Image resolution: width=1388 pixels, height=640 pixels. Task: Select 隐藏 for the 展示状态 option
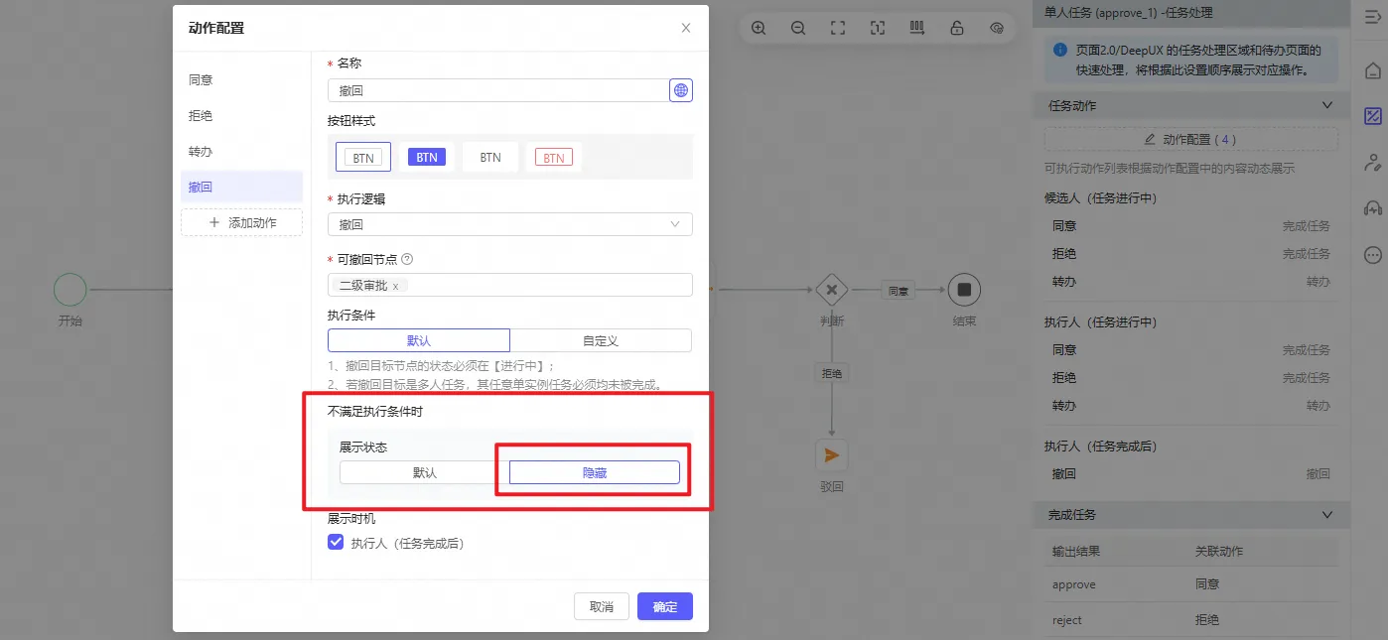594,472
